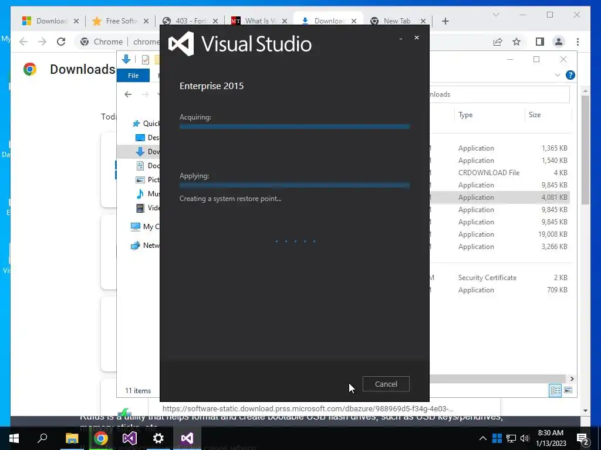The height and width of the screenshot is (450, 601).
Task: Open the File tab in File Explorer
Action: (133, 76)
